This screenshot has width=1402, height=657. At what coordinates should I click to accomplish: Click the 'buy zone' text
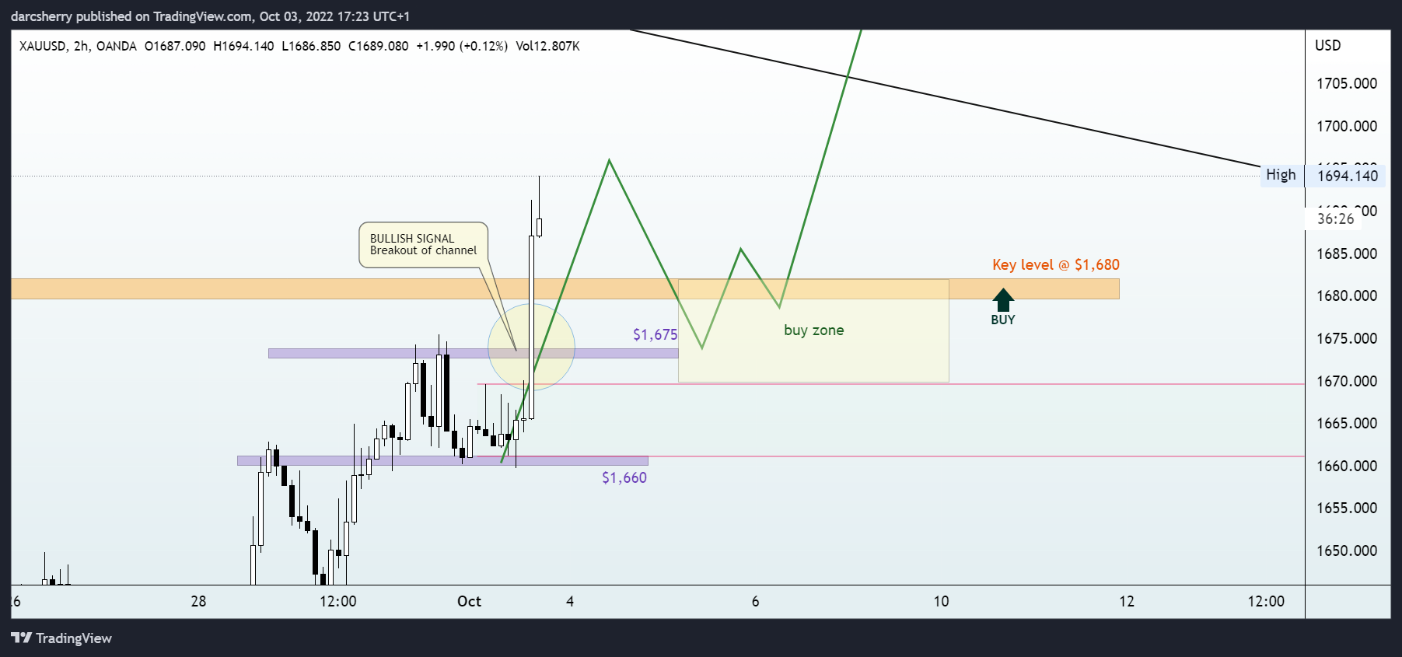pyautogui.click(x=813, y=330)
